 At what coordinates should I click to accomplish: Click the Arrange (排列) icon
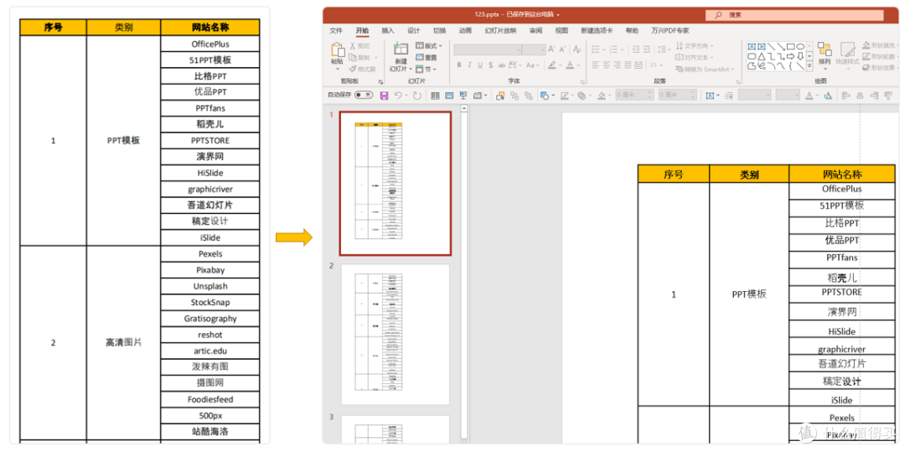point(825,49)
